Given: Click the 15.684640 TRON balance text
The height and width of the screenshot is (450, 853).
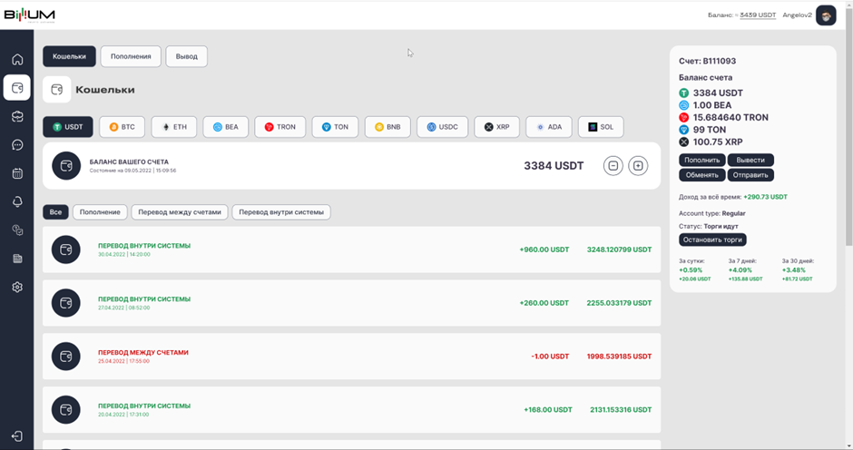Looking at the screenshot, I should tap(730, 118).
